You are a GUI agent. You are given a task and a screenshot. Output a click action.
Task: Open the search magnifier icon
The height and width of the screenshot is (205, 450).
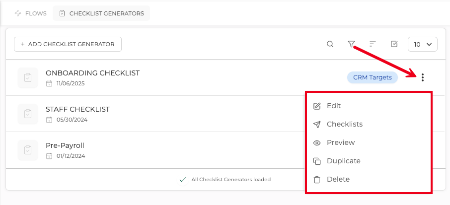click(330, 44)
